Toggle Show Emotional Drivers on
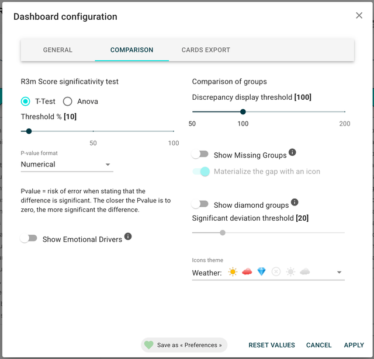 pos(29,239)
